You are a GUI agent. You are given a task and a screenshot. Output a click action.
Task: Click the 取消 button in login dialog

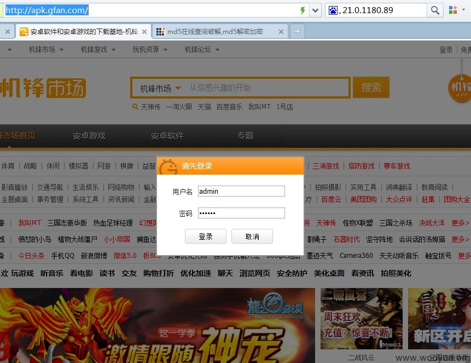coord(252,237)
